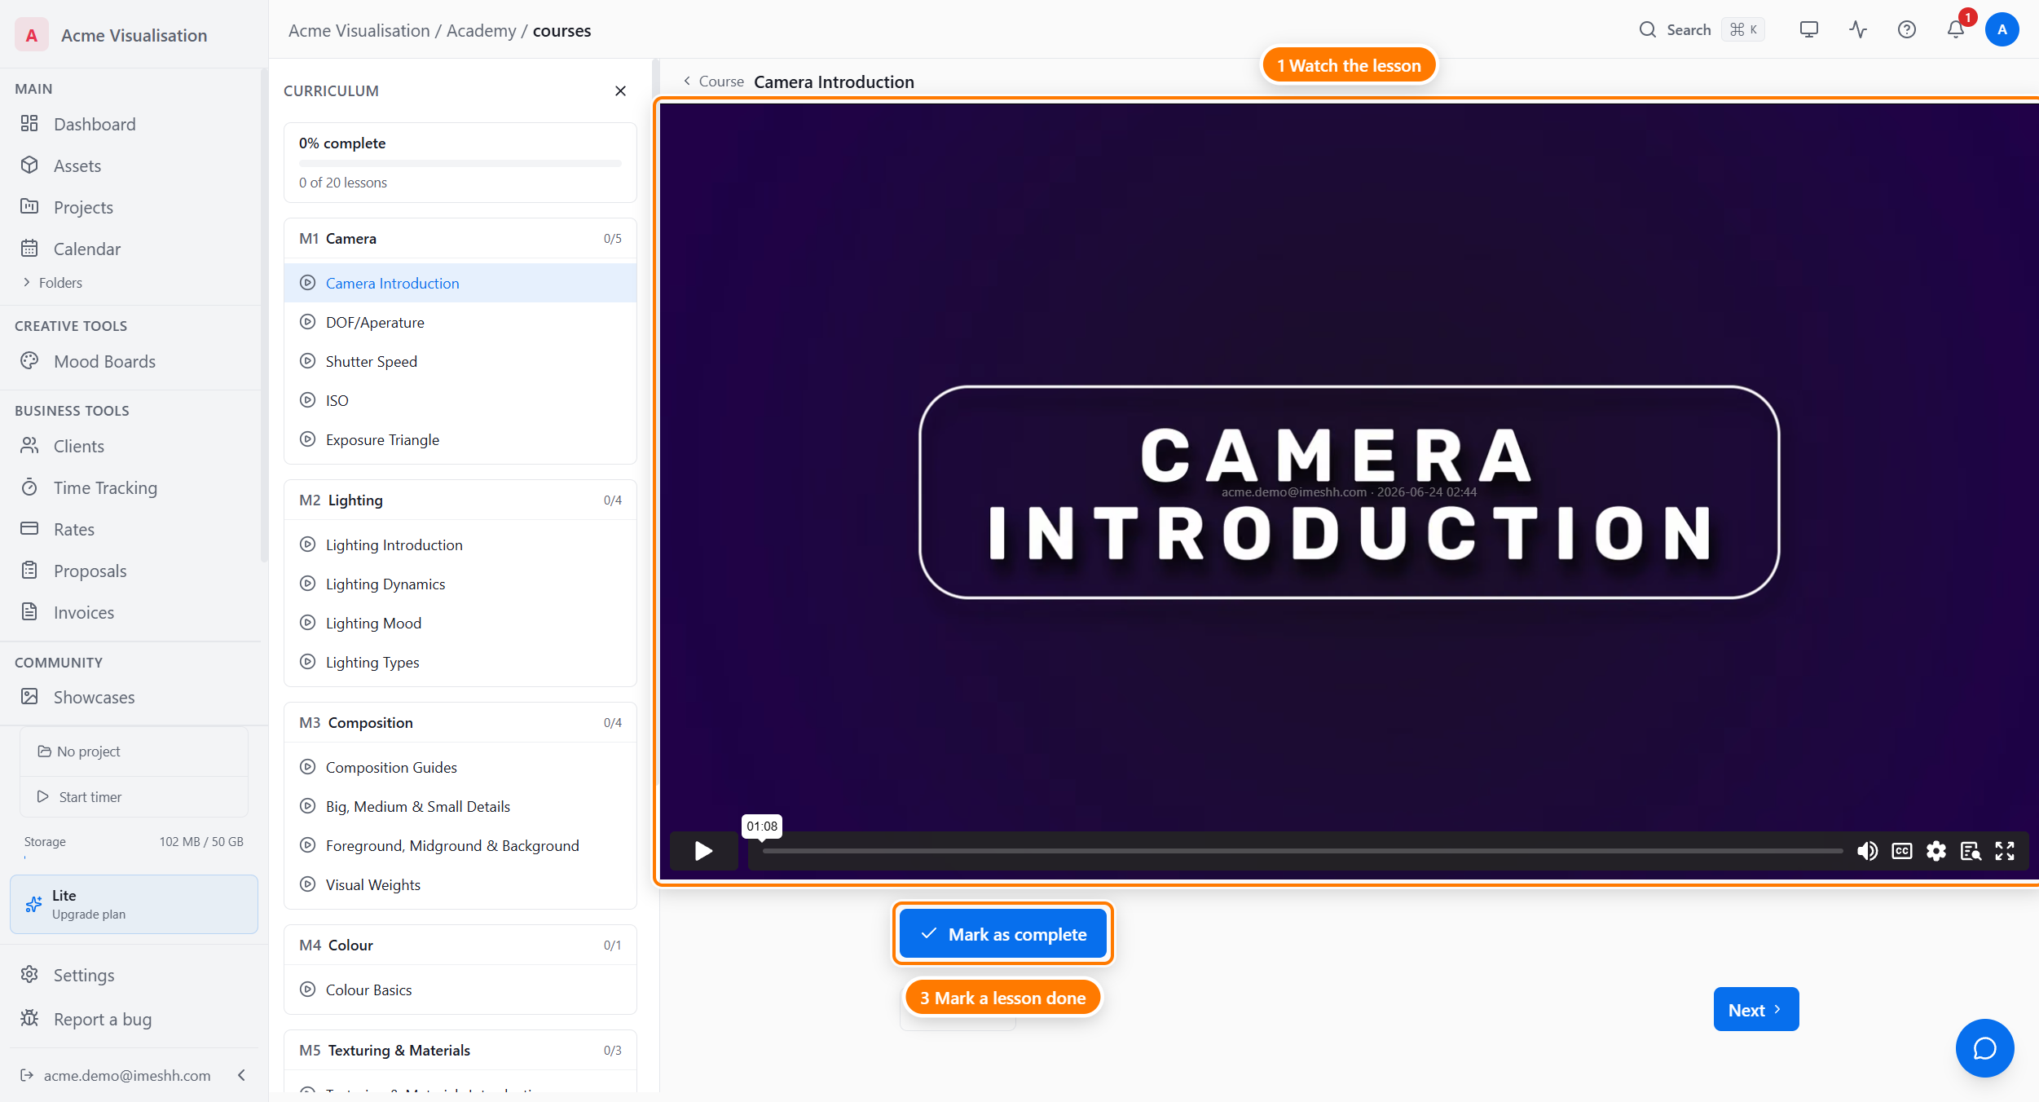The width and height of the screenshot is (2039, 1102).
Task: Open Foreground, Midground & Background lesson
Action: (460, 845)
